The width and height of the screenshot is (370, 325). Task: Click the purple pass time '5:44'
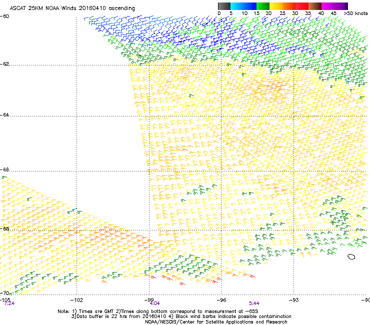click(x=254, y=303)
